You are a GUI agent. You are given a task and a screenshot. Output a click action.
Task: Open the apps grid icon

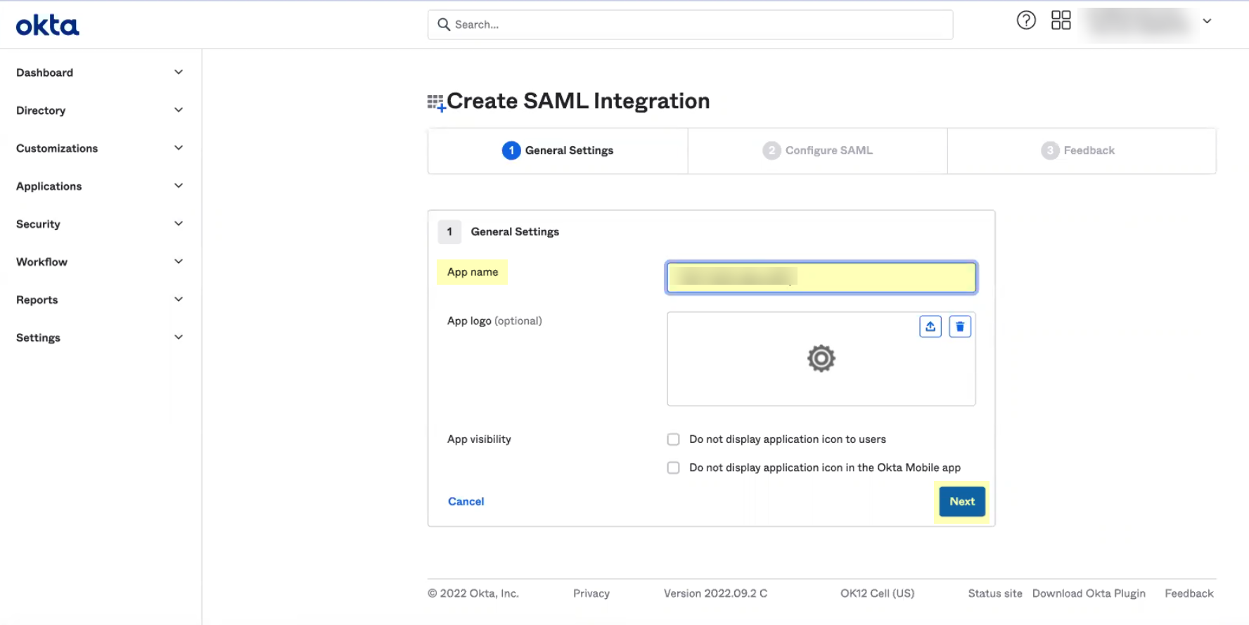(x=1061, y=20)
